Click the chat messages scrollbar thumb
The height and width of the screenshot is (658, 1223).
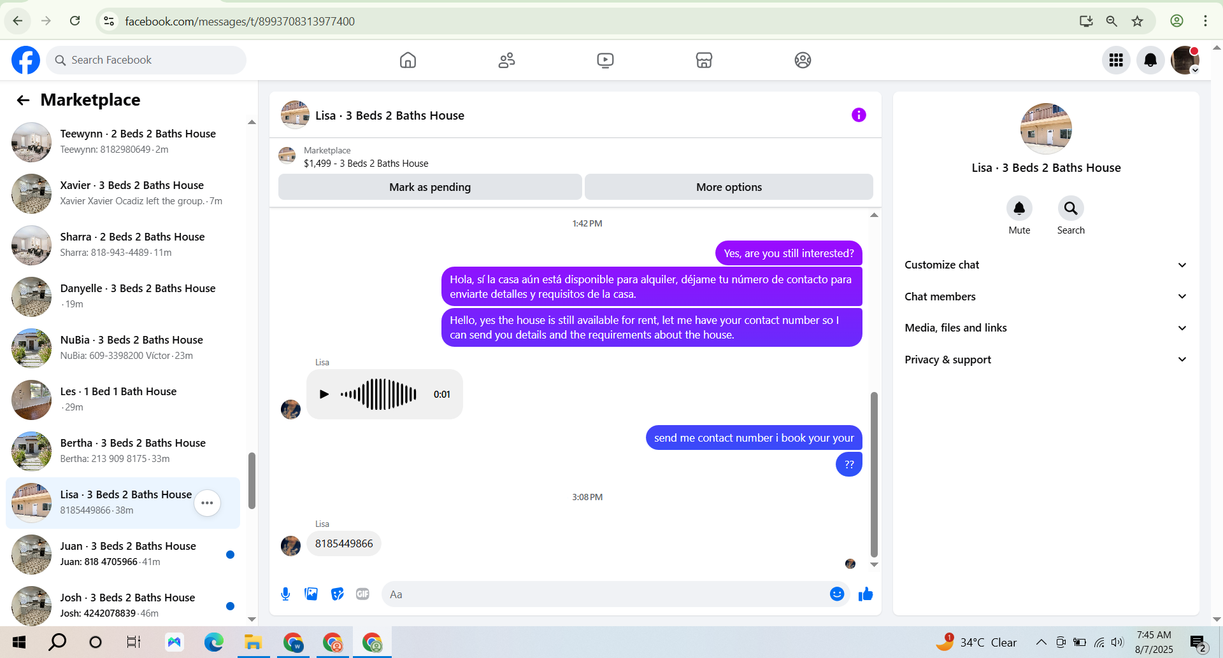(x=874, y=474)
